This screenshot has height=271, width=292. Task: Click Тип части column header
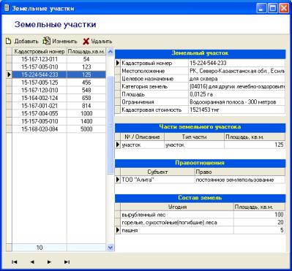194,137
